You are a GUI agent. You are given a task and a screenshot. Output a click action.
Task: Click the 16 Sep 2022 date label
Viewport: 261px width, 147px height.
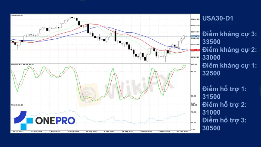click(x=128, y=132)
